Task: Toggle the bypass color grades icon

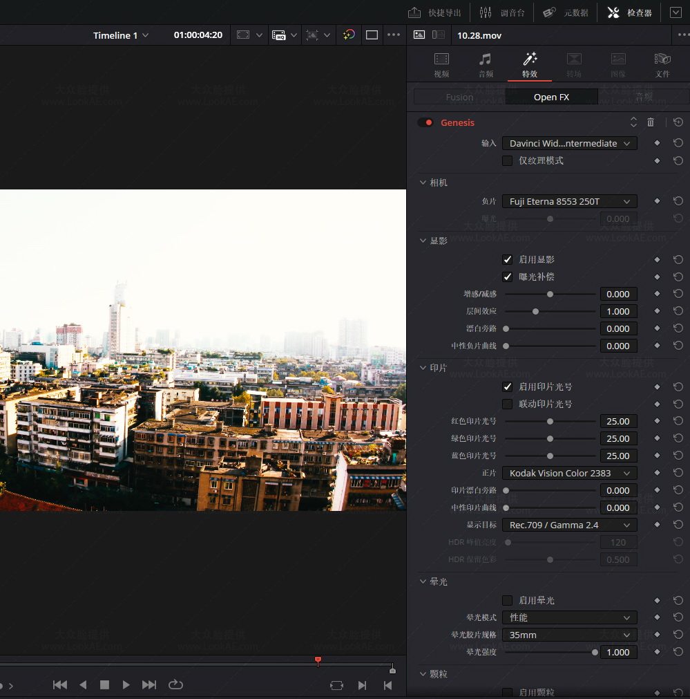Action: pos(349,35)
